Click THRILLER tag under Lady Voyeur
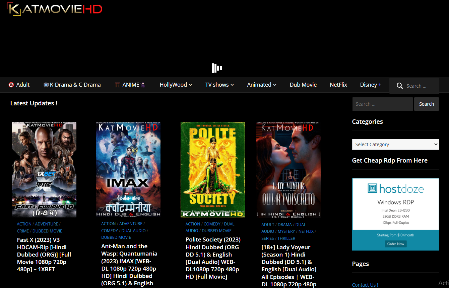 click(286, 238)
